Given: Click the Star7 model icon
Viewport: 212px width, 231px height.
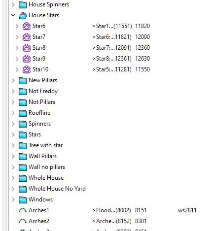Looking at the screenshot, I should point(27,37).
